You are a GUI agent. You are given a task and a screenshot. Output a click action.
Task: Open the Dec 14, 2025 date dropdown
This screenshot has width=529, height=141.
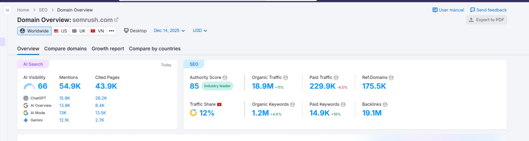click(169, 31)
